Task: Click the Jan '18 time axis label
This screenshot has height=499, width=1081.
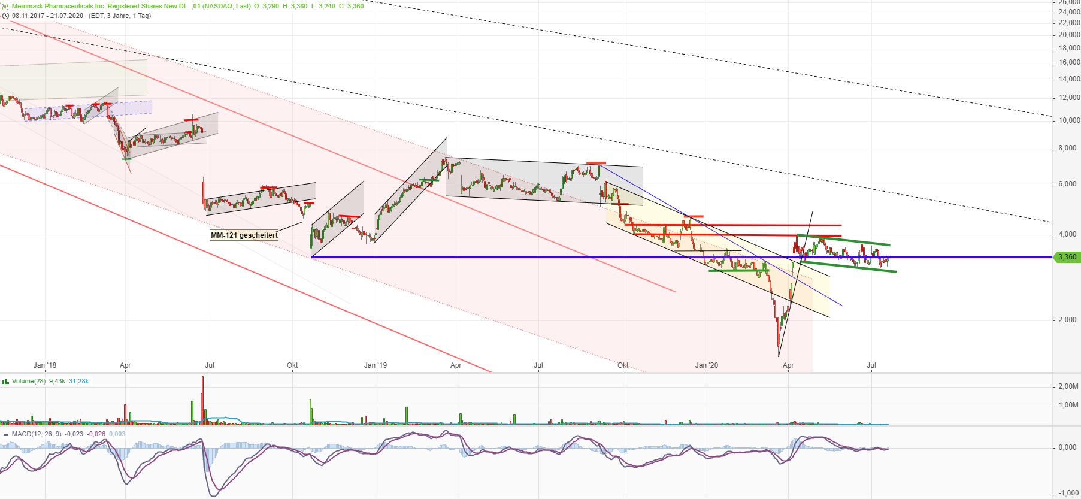Action: click(x=45, y=365)
